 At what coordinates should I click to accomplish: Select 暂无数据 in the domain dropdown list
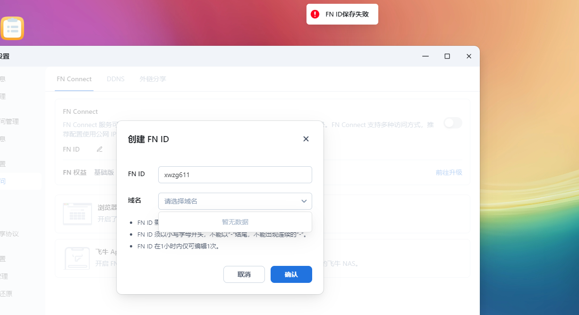tap(235, 222)
